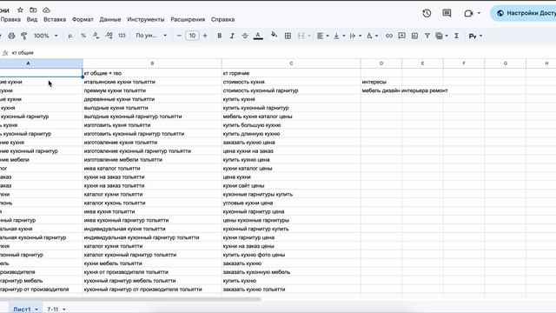The image size is (556, 313).
Task: Insert a link
Action: pos(389,36)
